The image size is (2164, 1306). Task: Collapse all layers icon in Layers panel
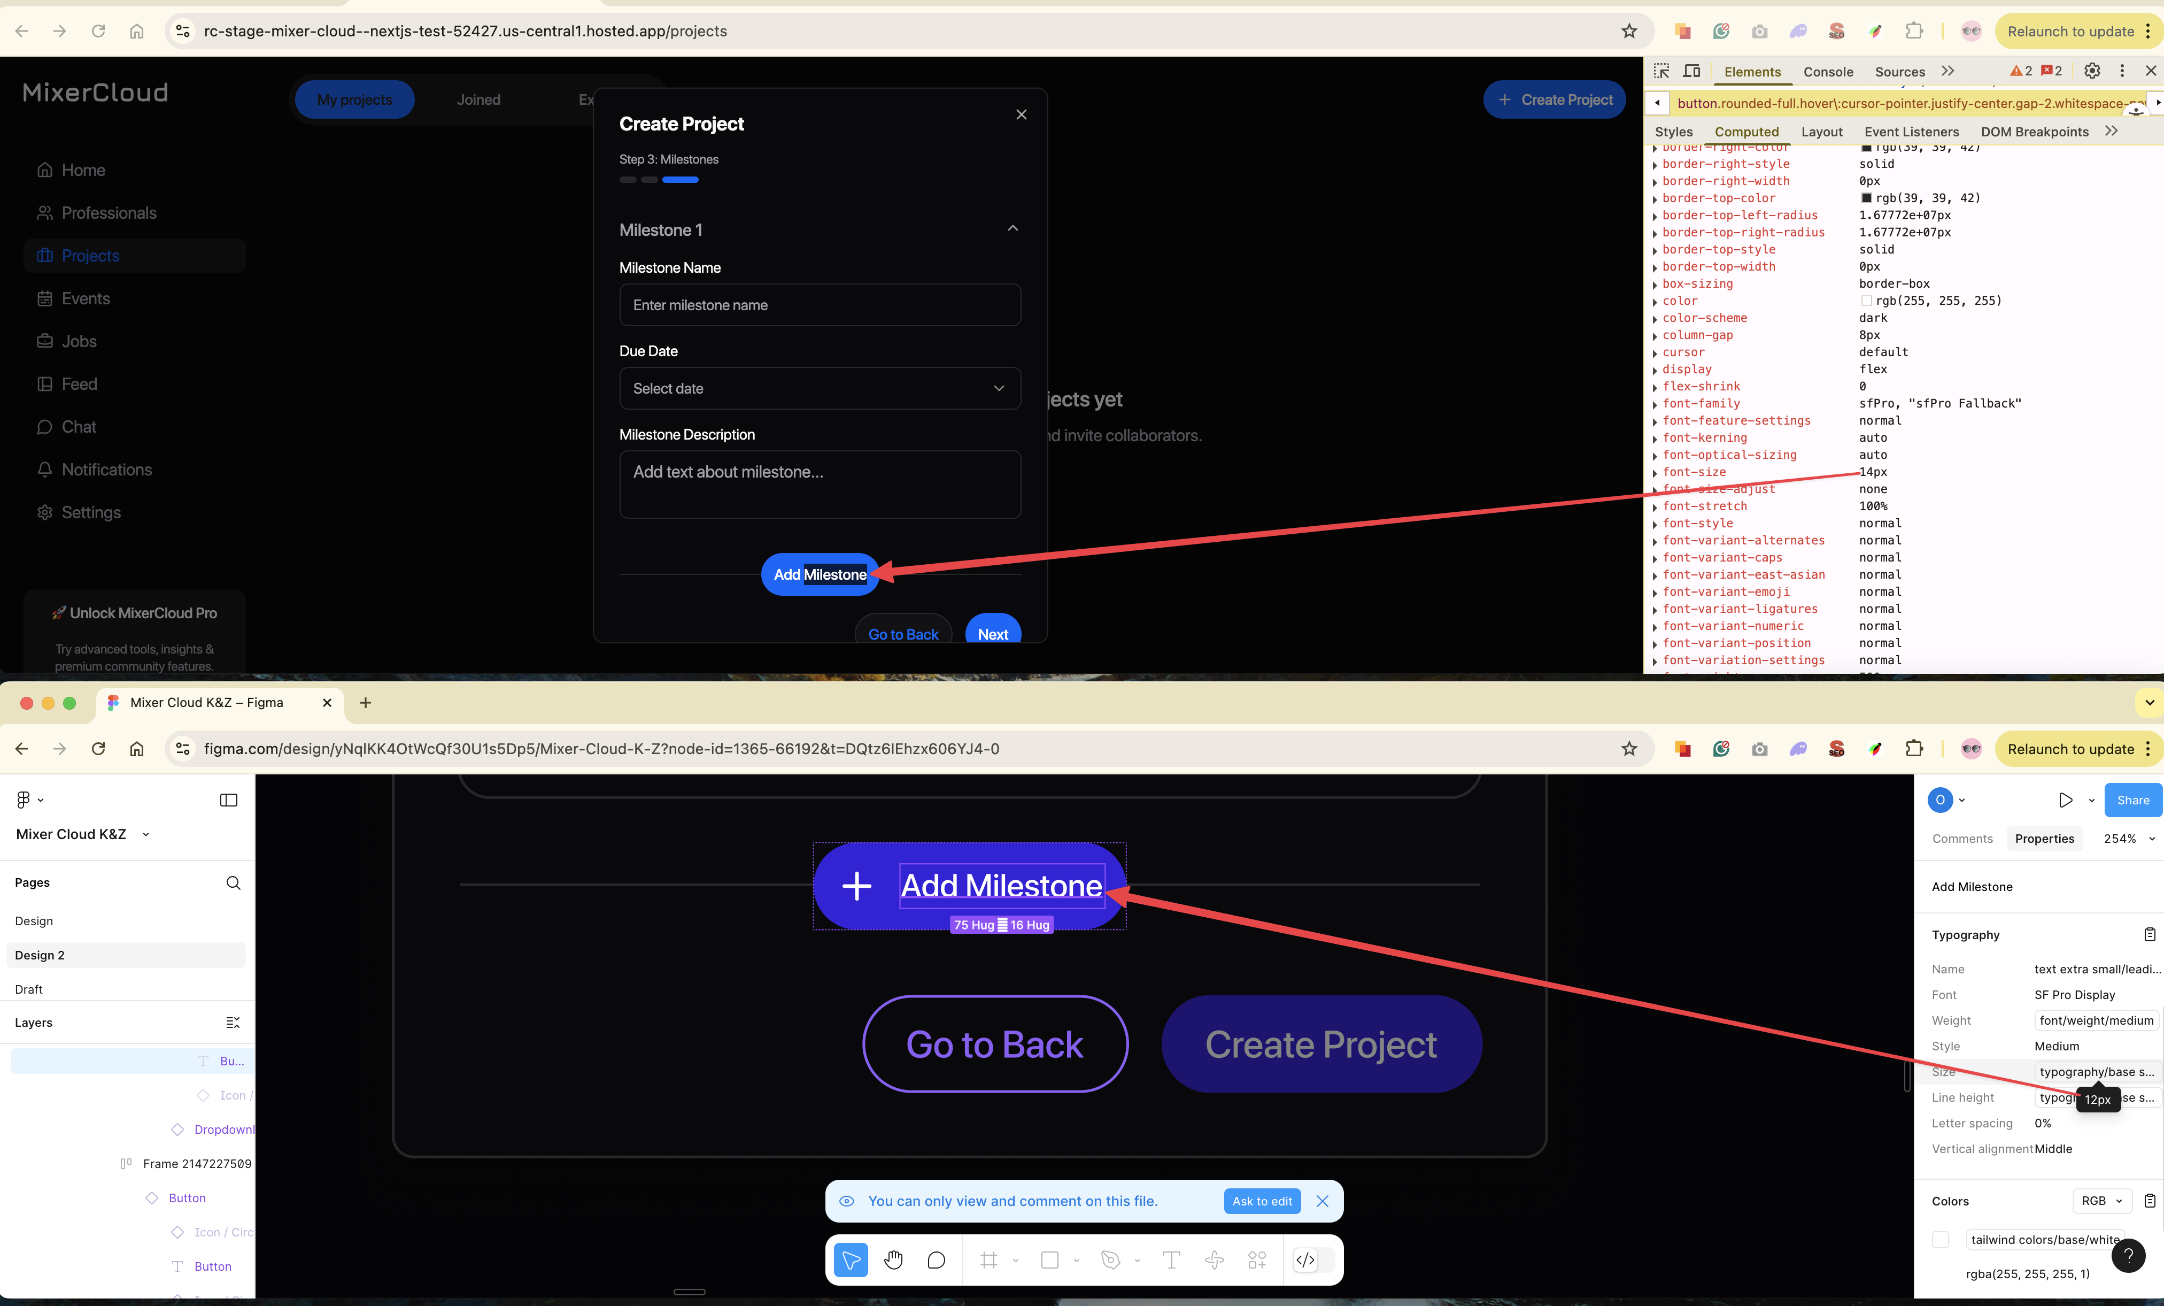pos(233,1022)
